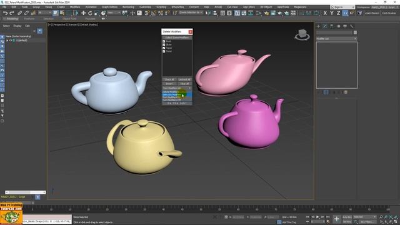Image resolution: width=400 pixels, height=225 pixels.
Task: Uncheck the first modifier checkbox in dialog
Action: click(x=164, y=41)
